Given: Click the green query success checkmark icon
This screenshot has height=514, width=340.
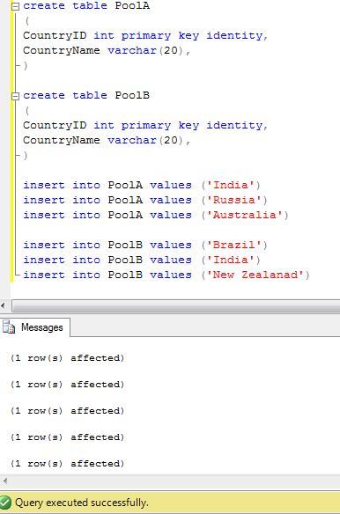Looking at the screenshot, I should 5,503.
